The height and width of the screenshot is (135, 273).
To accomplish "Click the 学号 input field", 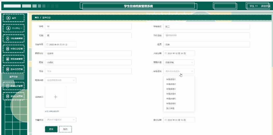I will tap(88, 27).
